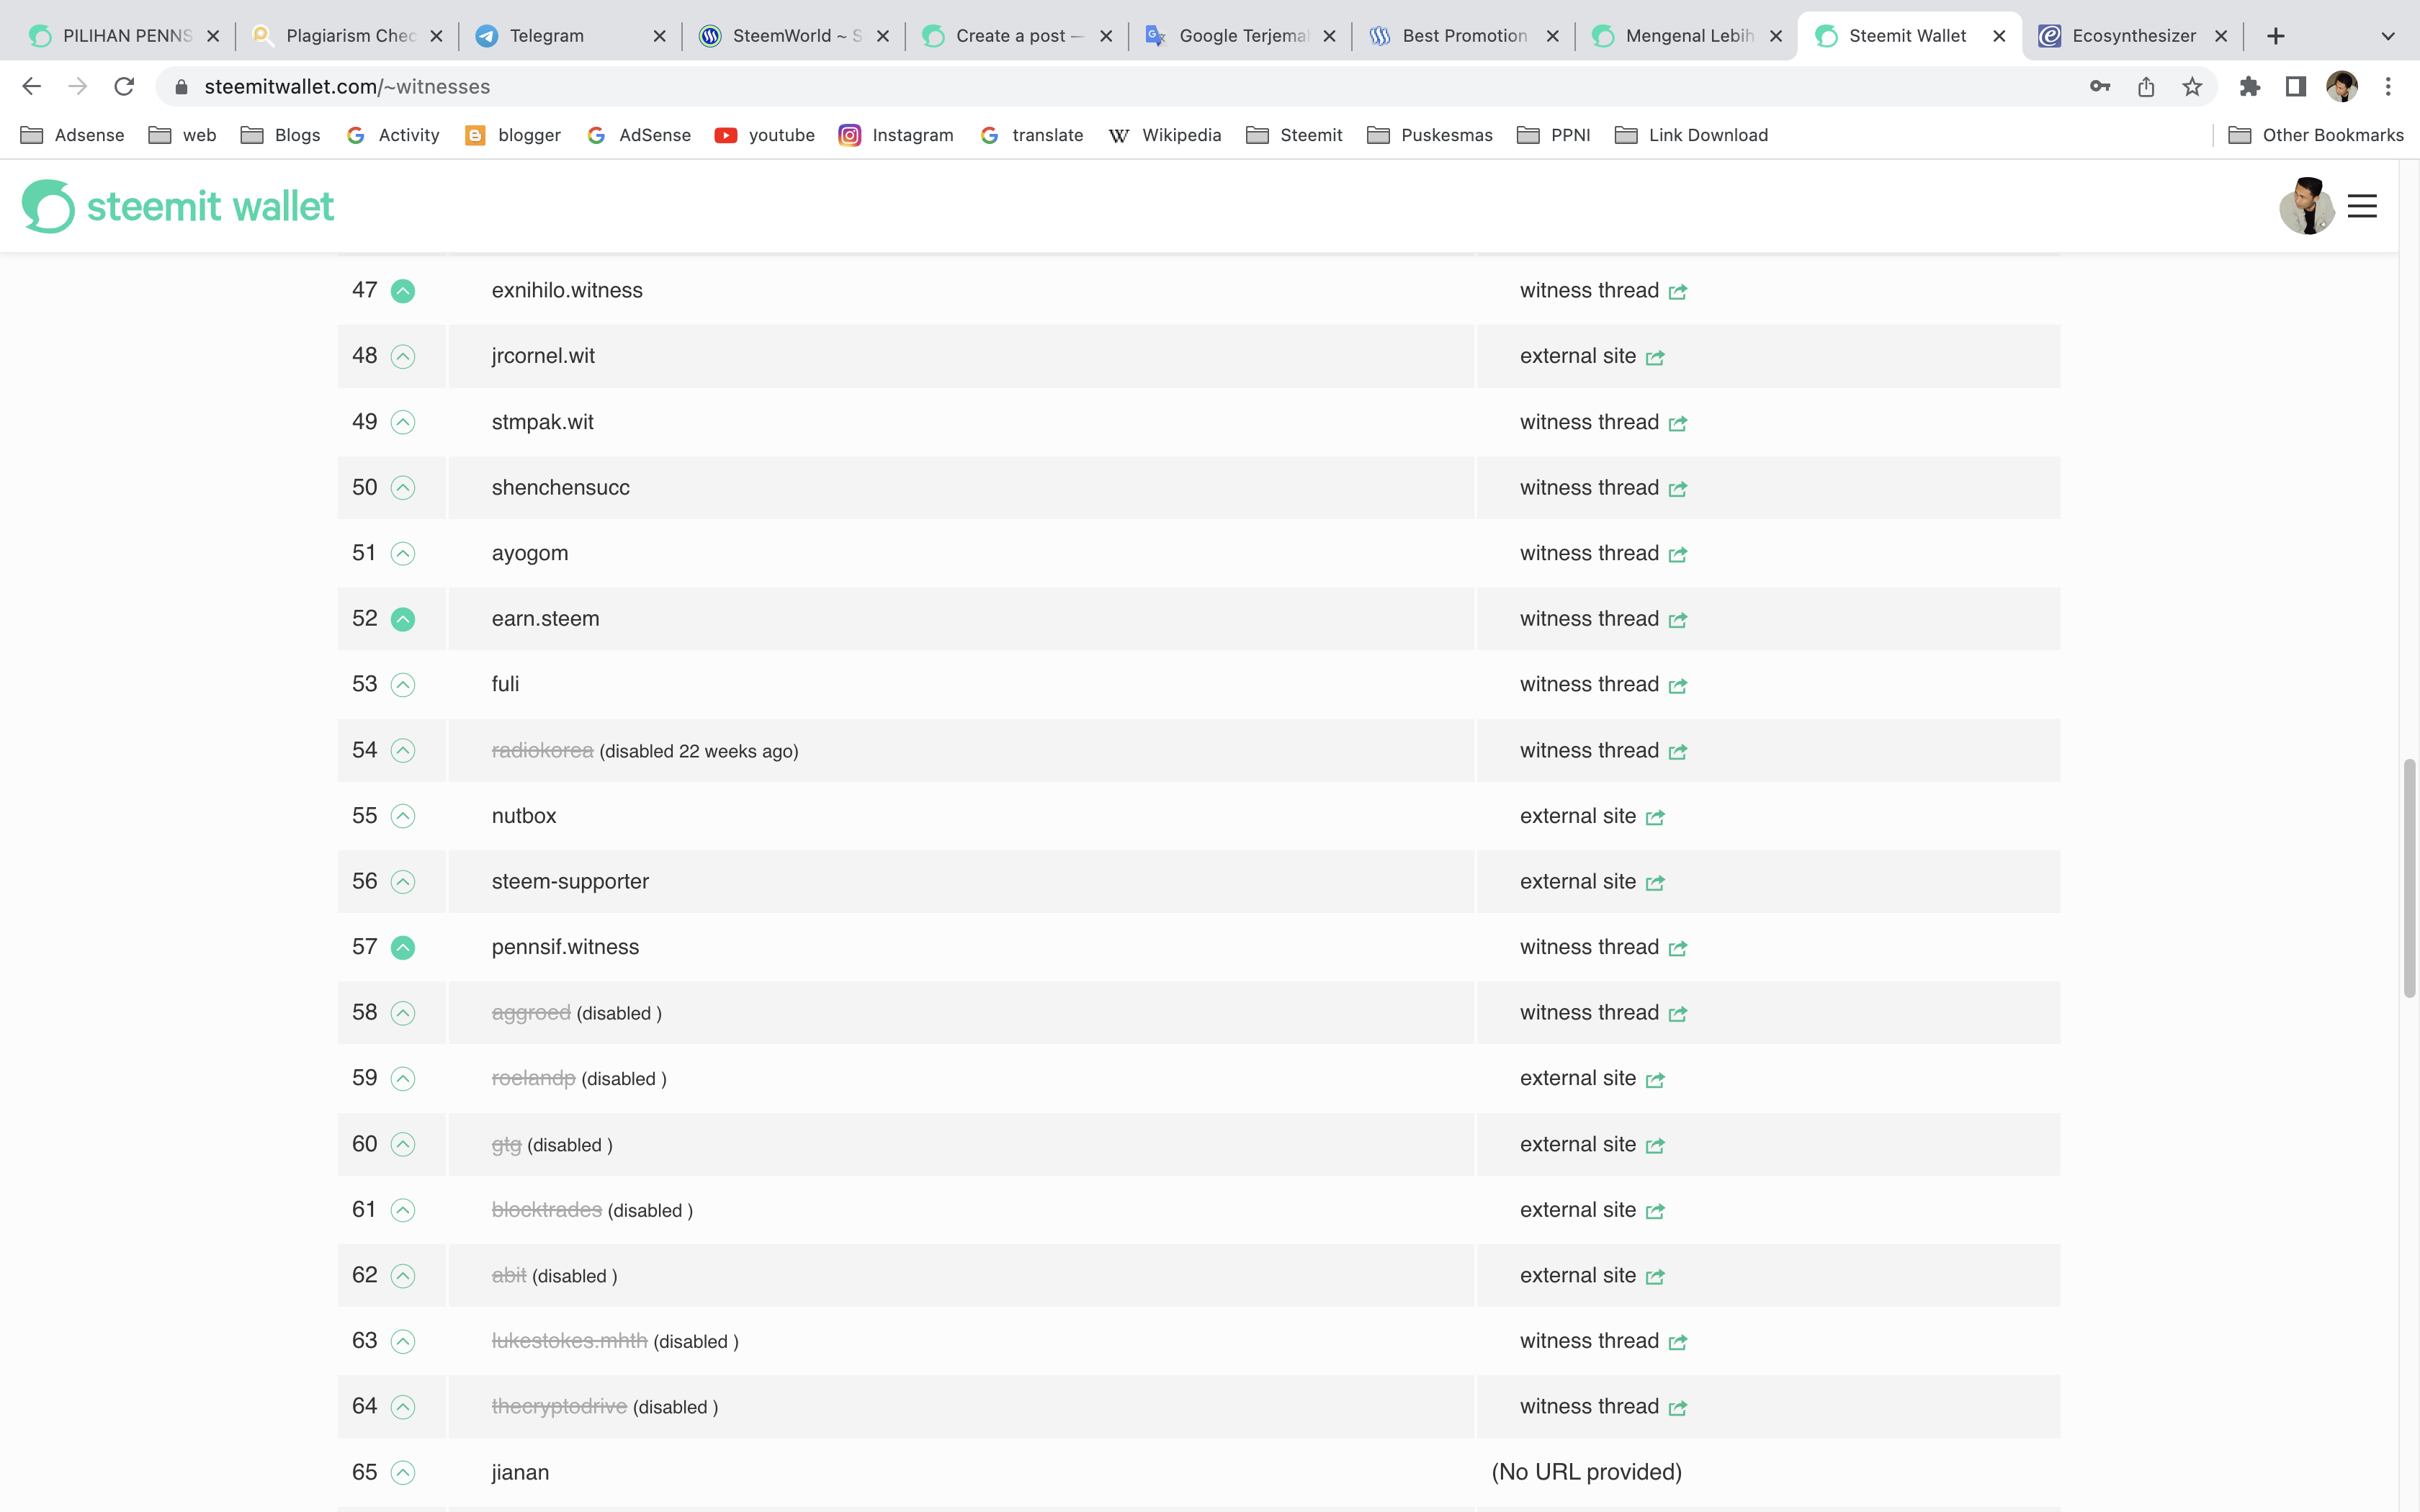Viewport: 2420px width, 1512px height.
Task: Open the tab search dropdown arrow
Action: pos(2388,36)
